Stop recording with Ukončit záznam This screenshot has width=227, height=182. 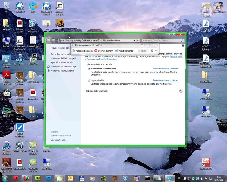point(104,51)
